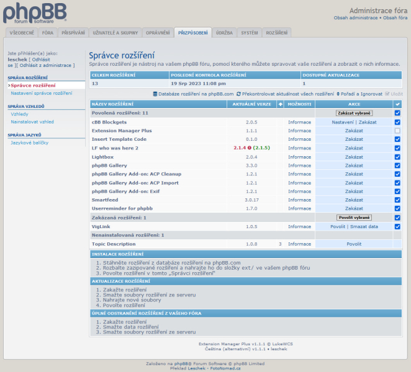Open Databáze rozšíření na phpBB.com link
The height and width of the screenshot is (372, 411).
point(196,94)
